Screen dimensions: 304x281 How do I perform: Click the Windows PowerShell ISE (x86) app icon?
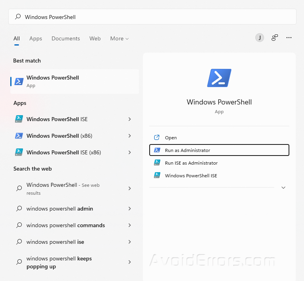(19, 152)
